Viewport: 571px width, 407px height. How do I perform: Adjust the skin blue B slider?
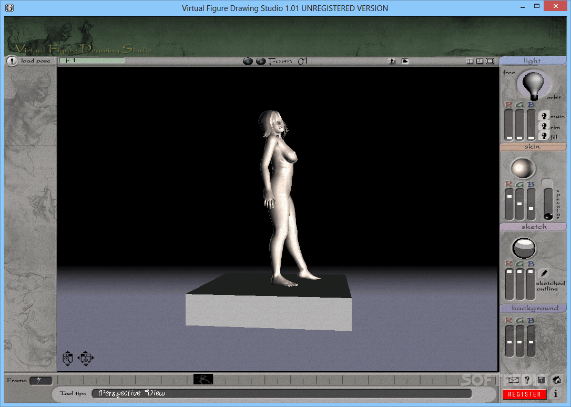531,205
